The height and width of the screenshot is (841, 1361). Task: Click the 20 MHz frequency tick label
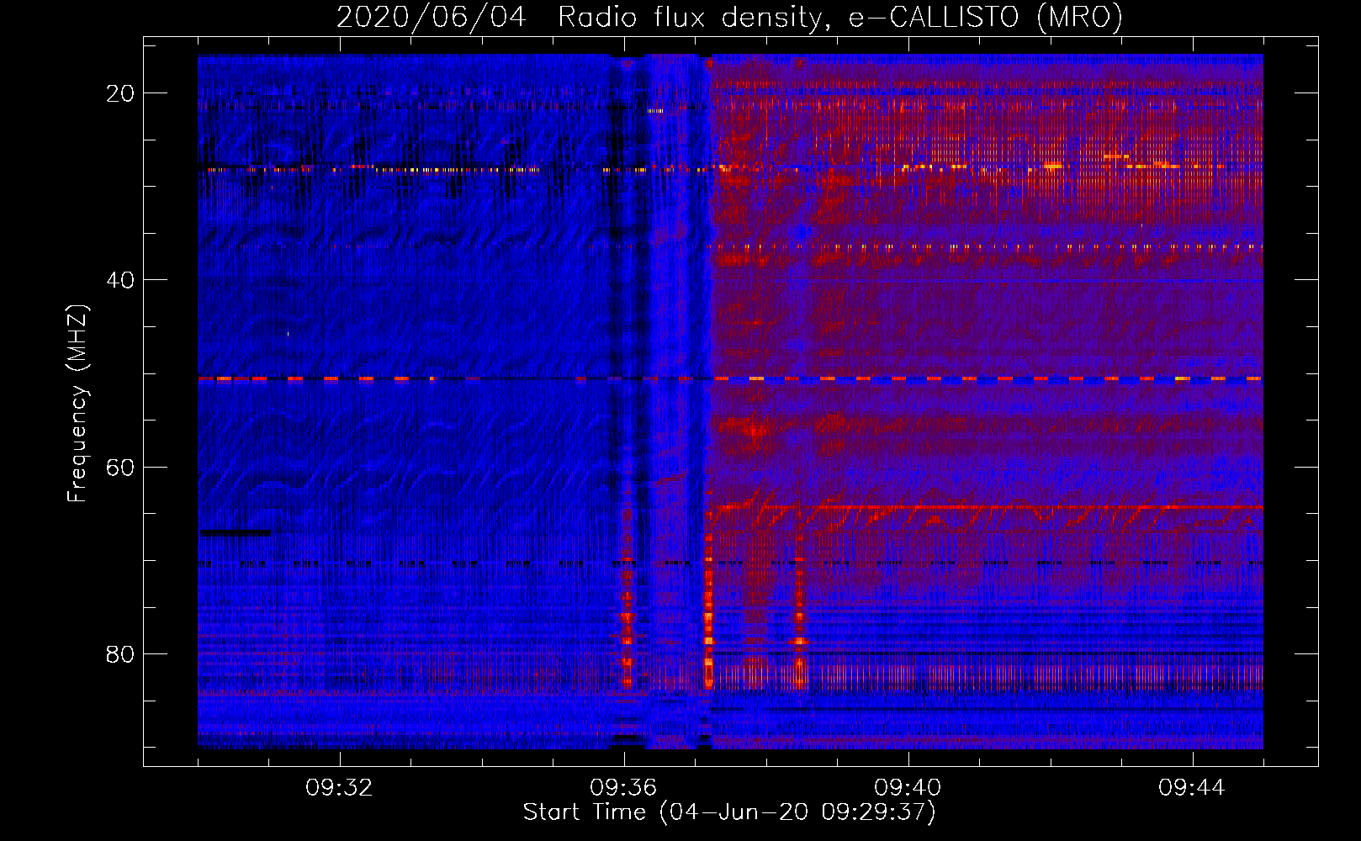pos(120,93)
